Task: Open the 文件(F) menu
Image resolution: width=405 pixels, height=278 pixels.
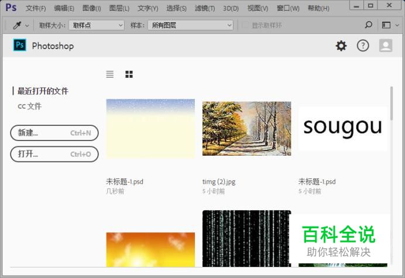Action: pos(36,9)
